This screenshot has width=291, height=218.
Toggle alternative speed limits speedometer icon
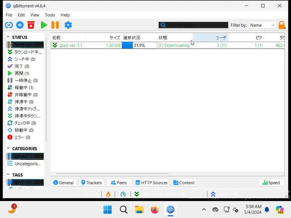point(123,194)
